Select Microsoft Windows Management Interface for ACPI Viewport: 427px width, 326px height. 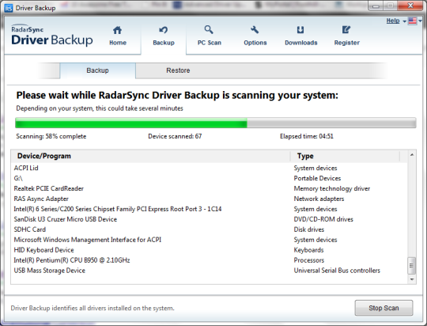click(209, 240)
